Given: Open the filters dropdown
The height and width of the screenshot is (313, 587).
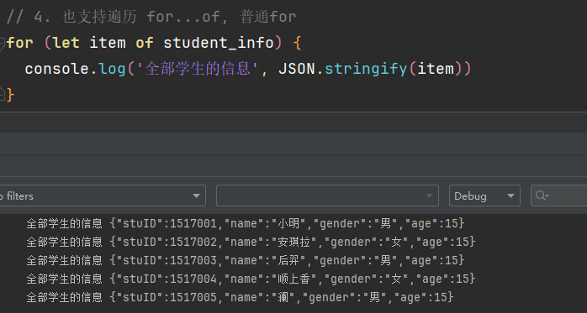Looking at the screenshot, I should click(x=103, y=196).
